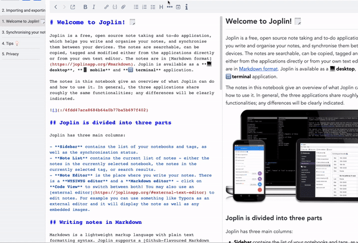Click '## Writing notes in Markdown' editor heading
This screenshot has width=358, height=243.
pos(95,222)
